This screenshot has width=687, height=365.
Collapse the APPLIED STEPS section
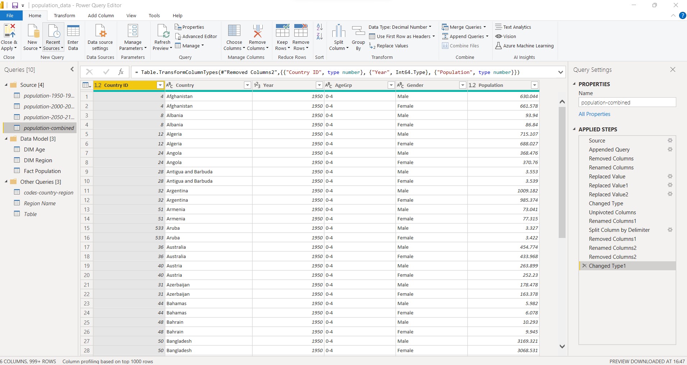574,129
